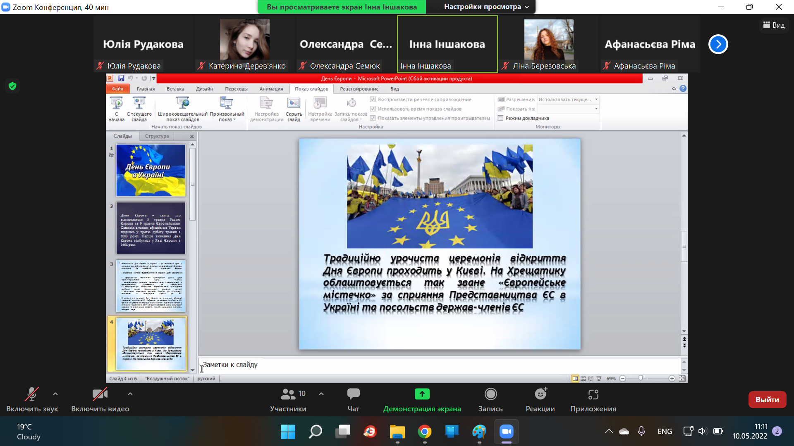Switch to Рецензирование ribbon tab
794x446 pixels.
pos(359,89)
